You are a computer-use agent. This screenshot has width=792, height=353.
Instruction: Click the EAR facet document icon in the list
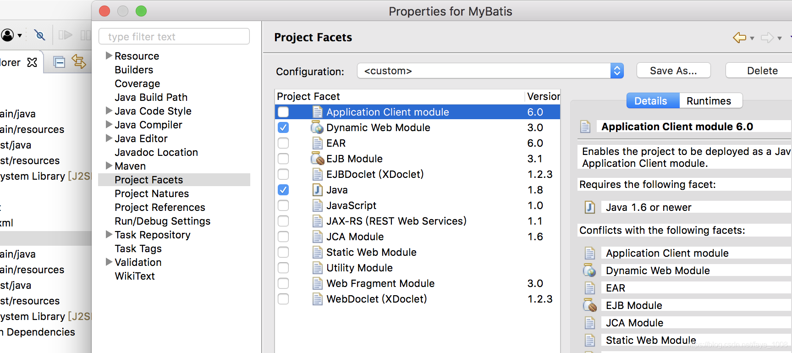317,143
